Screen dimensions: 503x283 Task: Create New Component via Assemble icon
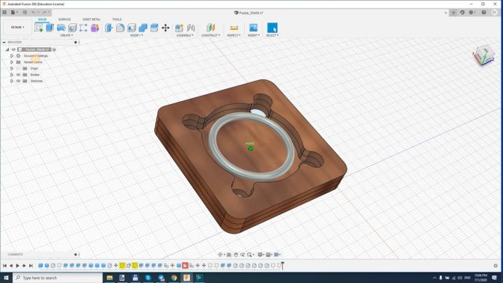pyautogui.click(x=180, y=28)
